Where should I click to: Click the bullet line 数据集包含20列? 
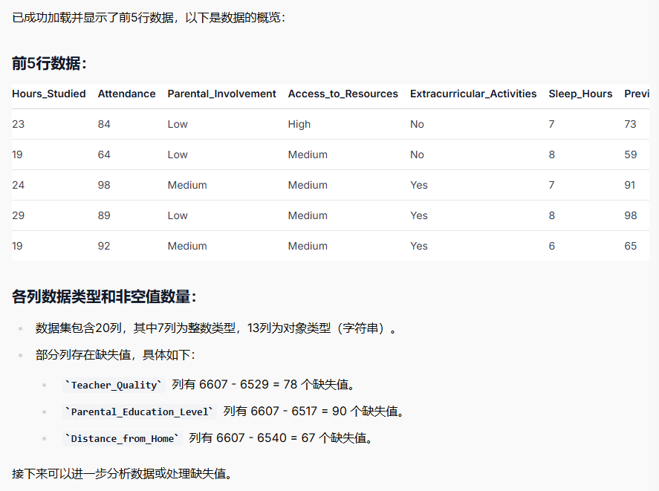click(216, 328)
